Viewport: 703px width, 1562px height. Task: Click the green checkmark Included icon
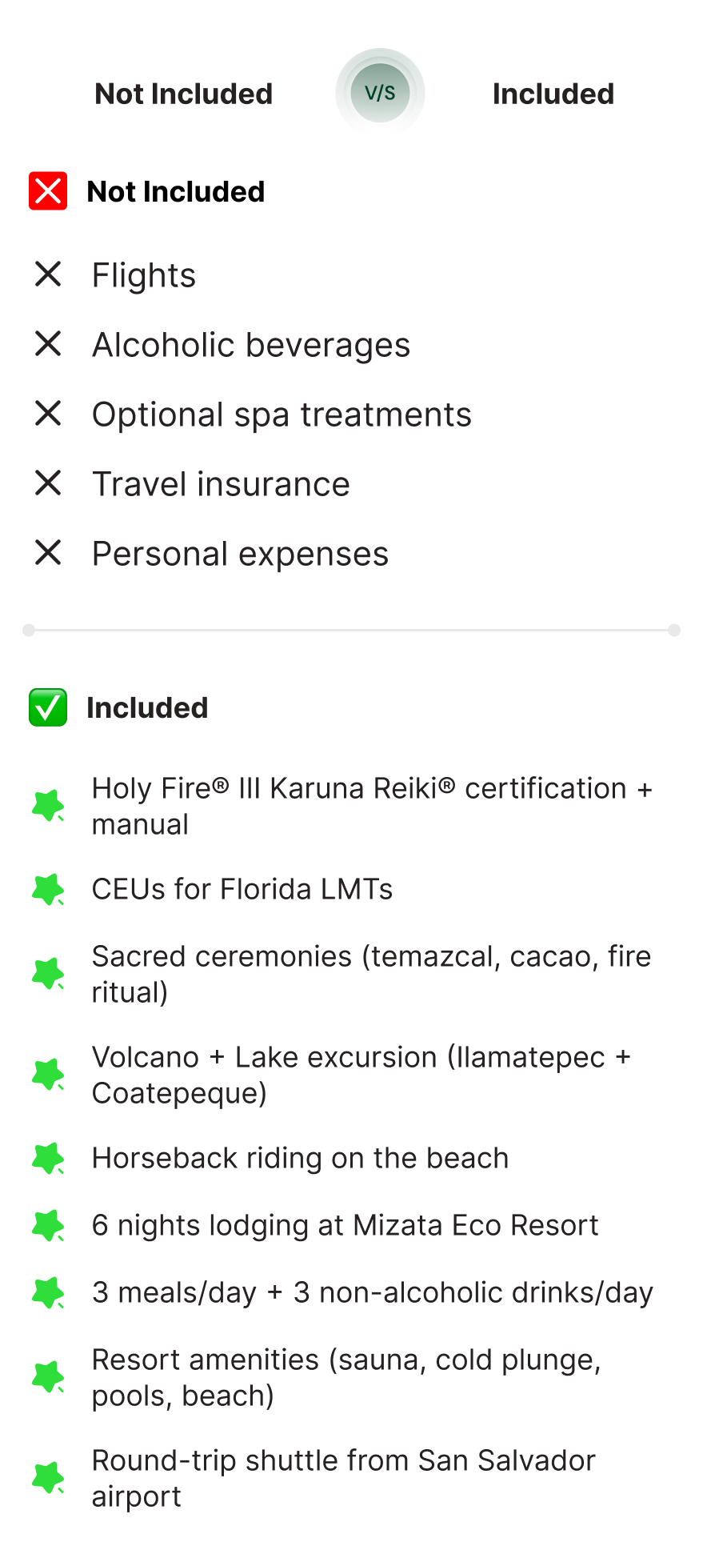coord(48,707)
